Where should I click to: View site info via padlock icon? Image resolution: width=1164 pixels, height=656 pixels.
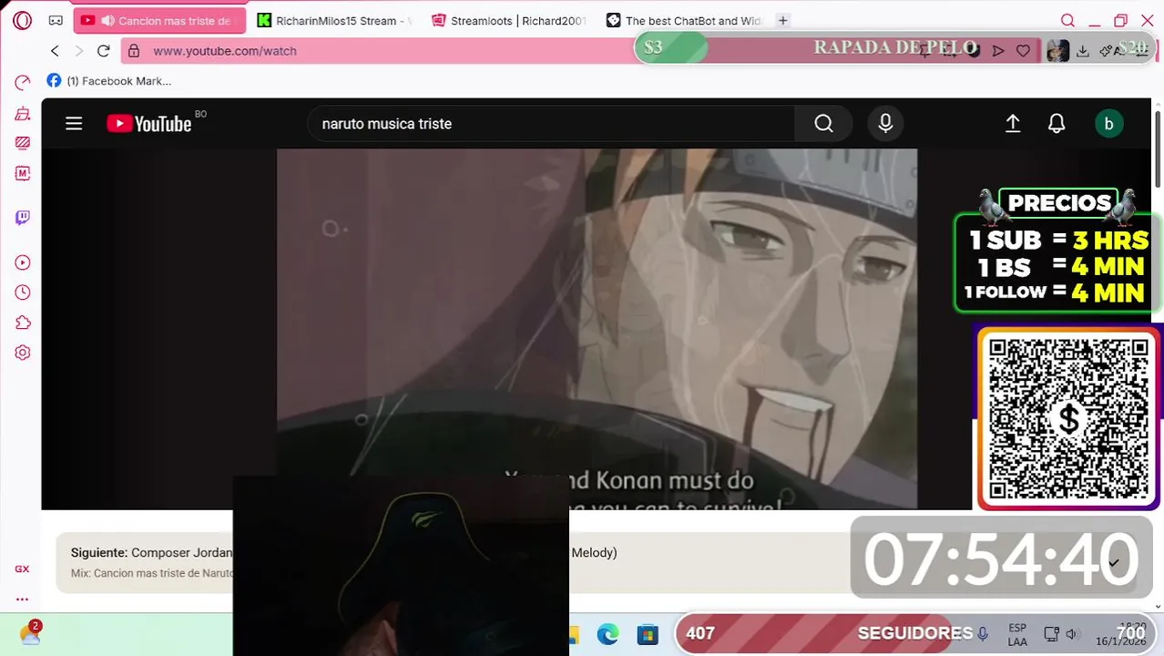coord(134,51)
